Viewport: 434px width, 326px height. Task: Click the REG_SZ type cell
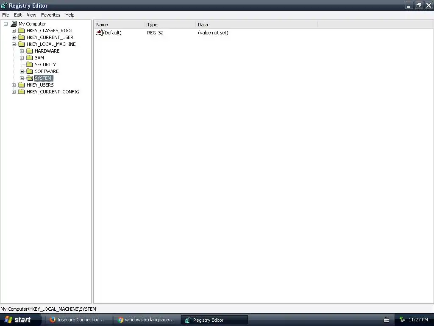click(155, 33)
